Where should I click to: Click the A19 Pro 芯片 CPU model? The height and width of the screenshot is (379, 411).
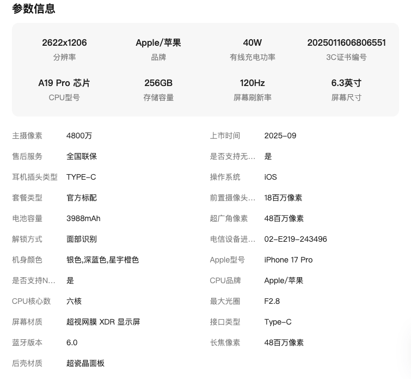[x=64, y=83]
